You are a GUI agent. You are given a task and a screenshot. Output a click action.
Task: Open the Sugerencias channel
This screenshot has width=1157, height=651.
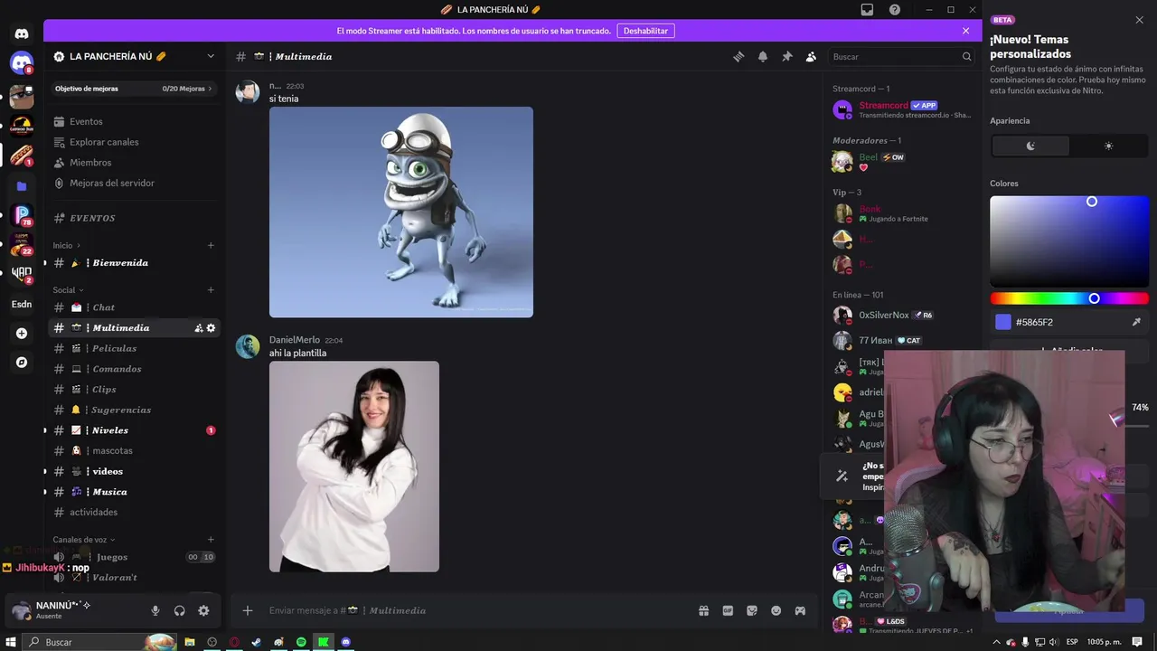[134, 410]
